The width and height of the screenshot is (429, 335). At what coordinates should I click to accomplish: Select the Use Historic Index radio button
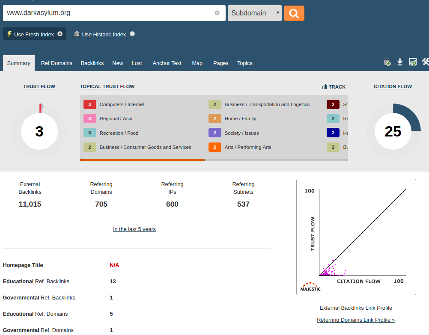tap(132, 34)
